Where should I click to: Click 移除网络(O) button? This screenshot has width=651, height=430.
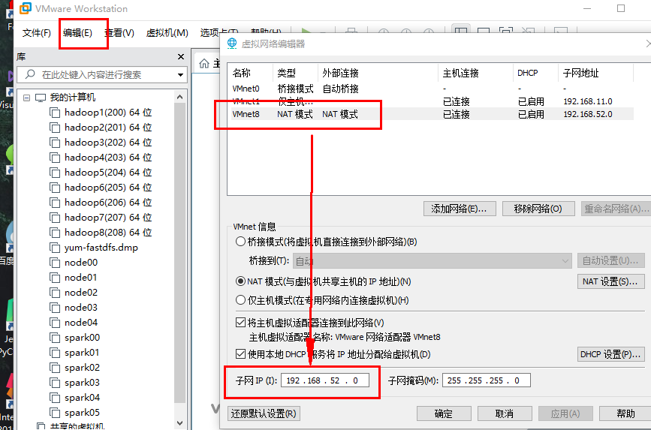point(538,209)
